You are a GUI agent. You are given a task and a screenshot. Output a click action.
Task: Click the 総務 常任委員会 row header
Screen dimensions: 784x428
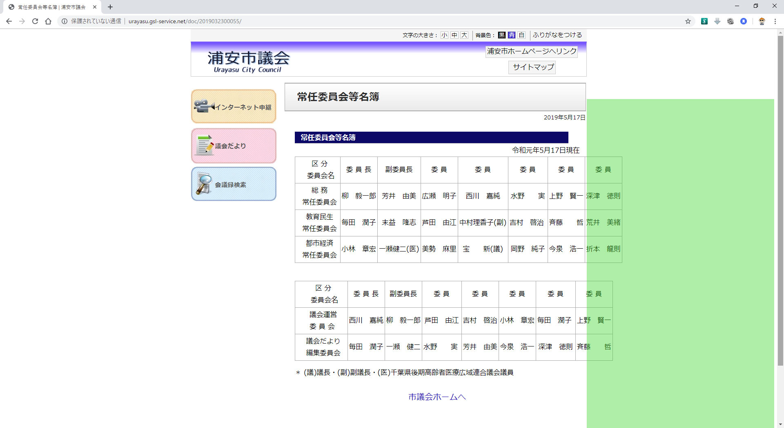[318, 196]
